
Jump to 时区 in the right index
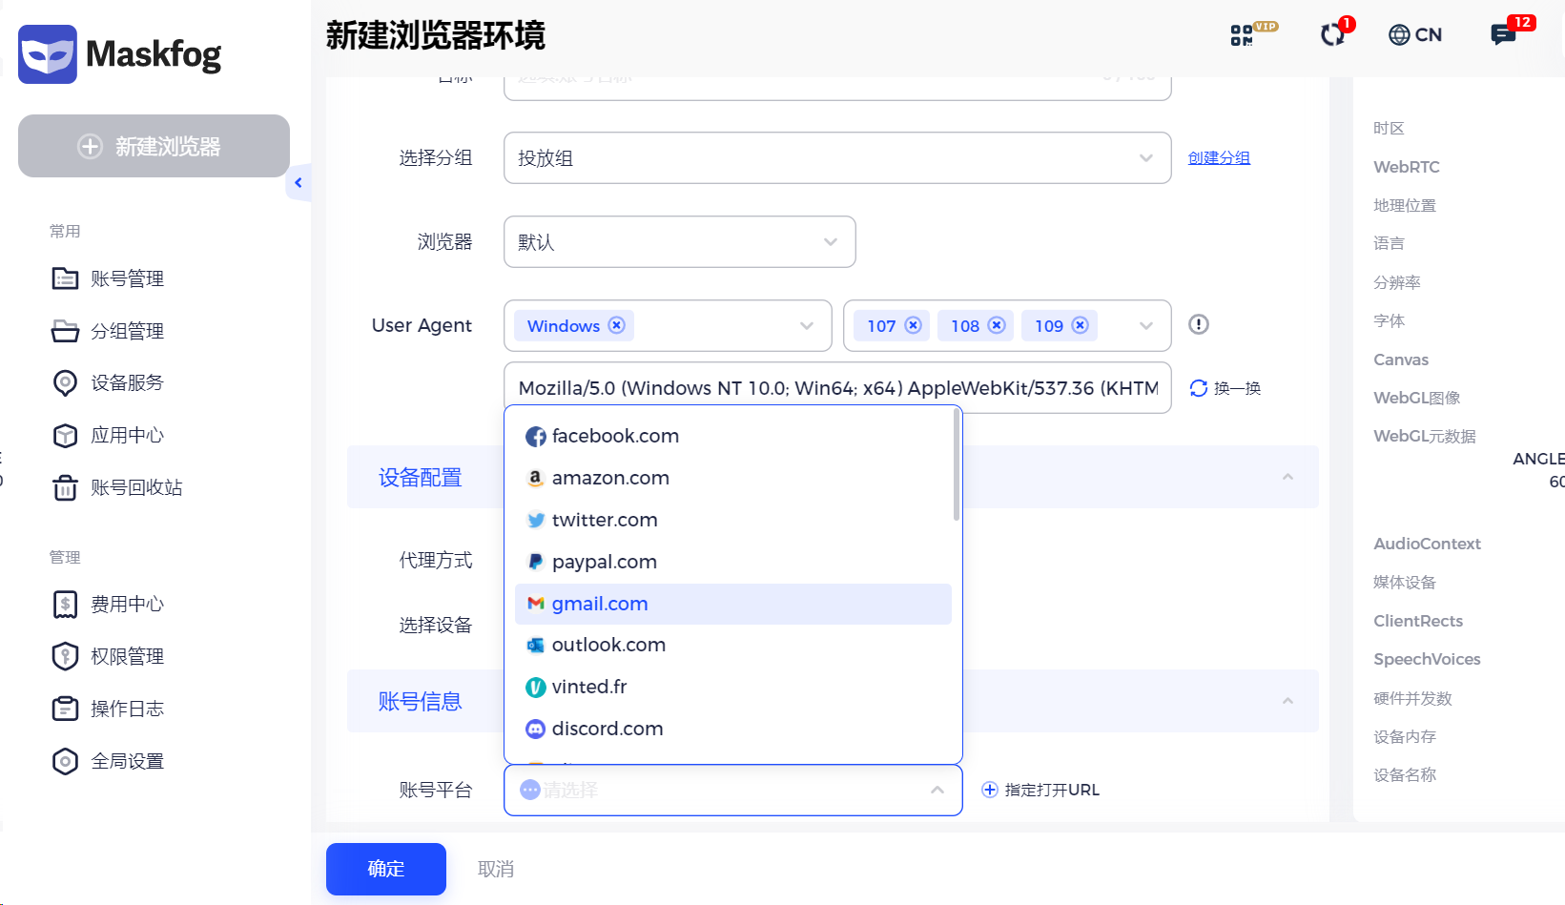(x=1389, y=129)
